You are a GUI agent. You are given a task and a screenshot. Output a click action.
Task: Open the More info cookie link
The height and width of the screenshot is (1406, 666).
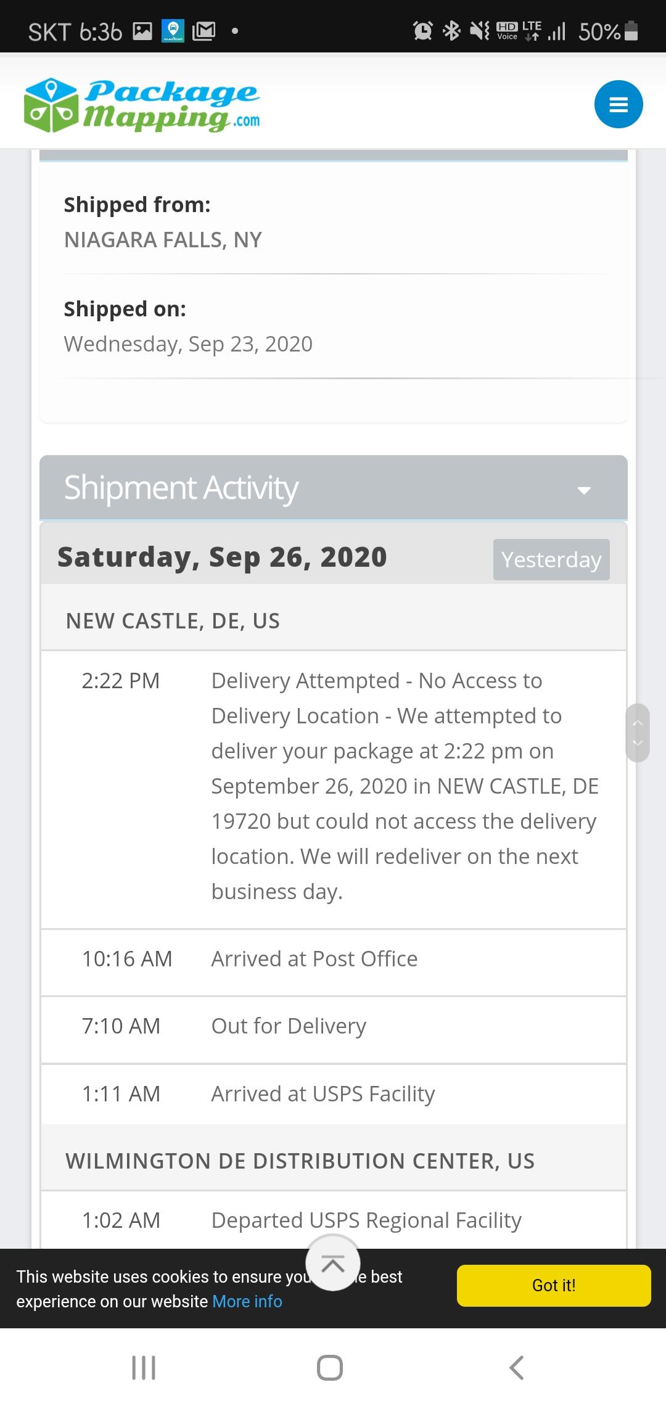pos(247,1302)
